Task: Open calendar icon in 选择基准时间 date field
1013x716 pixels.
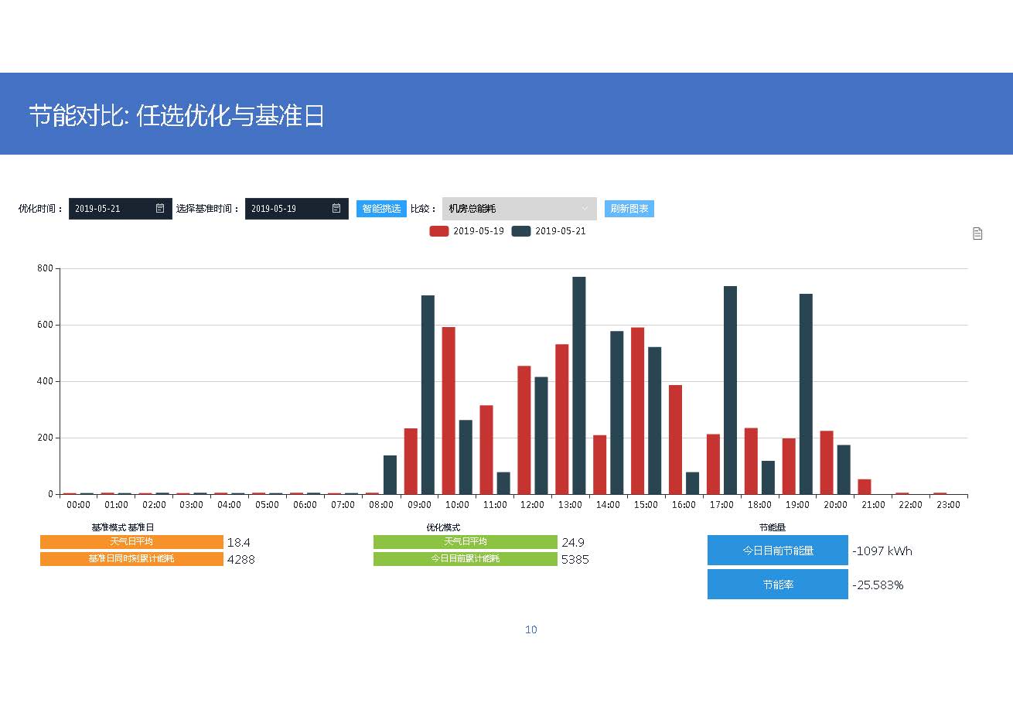Action: pos(336,209)
